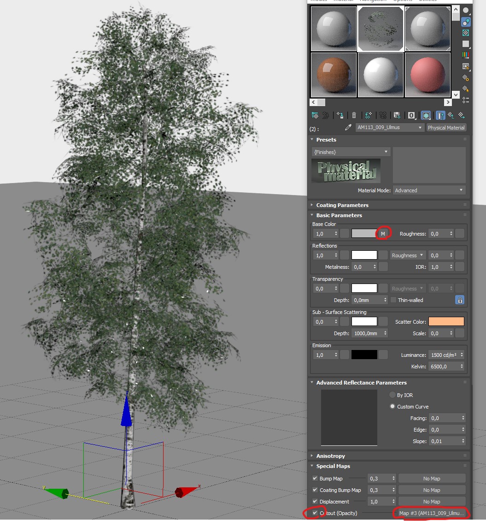Click the IOR spinner arrows
This screenshot has width=486, height=521.
click(451, 267)
